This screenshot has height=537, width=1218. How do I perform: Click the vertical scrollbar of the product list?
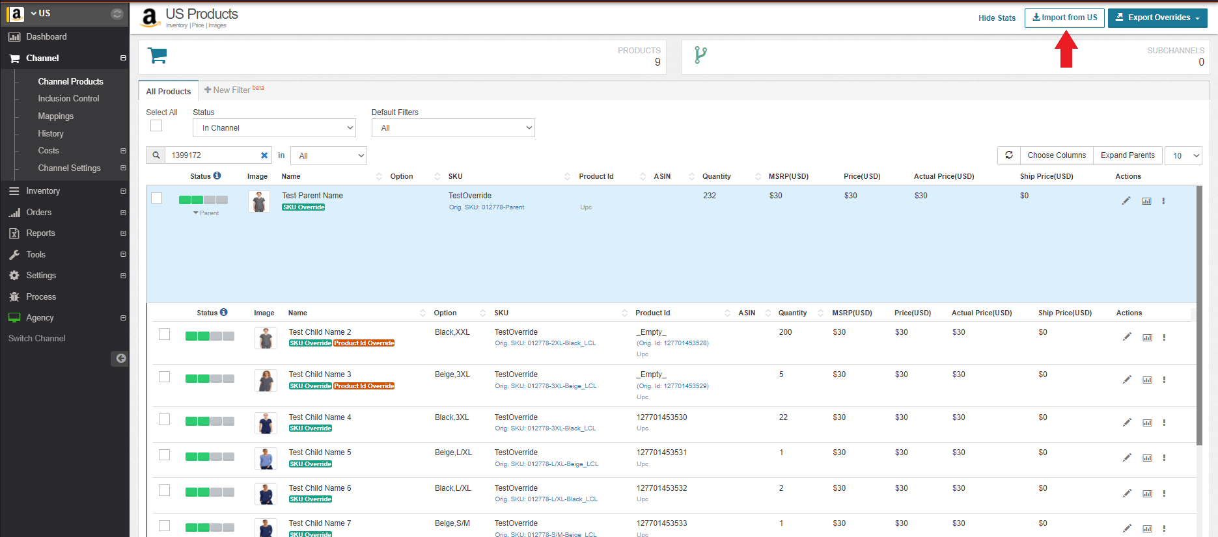(x=1198, y=315)
